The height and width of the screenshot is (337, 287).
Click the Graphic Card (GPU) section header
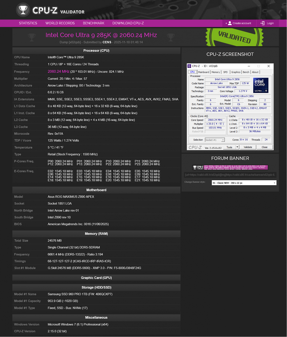coord(96,278)
